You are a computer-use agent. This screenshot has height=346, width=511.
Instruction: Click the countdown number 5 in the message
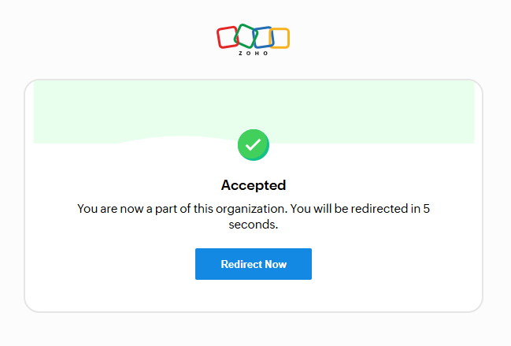tap(427, 209)
